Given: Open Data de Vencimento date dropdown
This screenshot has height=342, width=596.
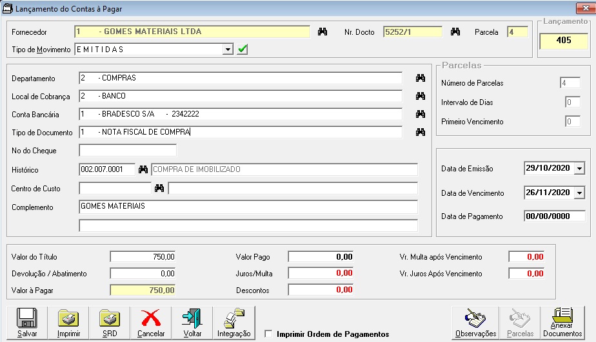Looking at the screenshot, I should tap(578, 193).
